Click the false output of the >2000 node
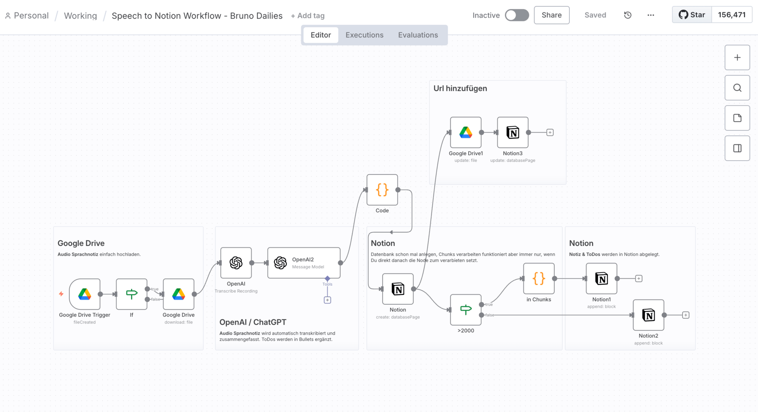Viewport: 758px width, 412px height. [482, 315]
